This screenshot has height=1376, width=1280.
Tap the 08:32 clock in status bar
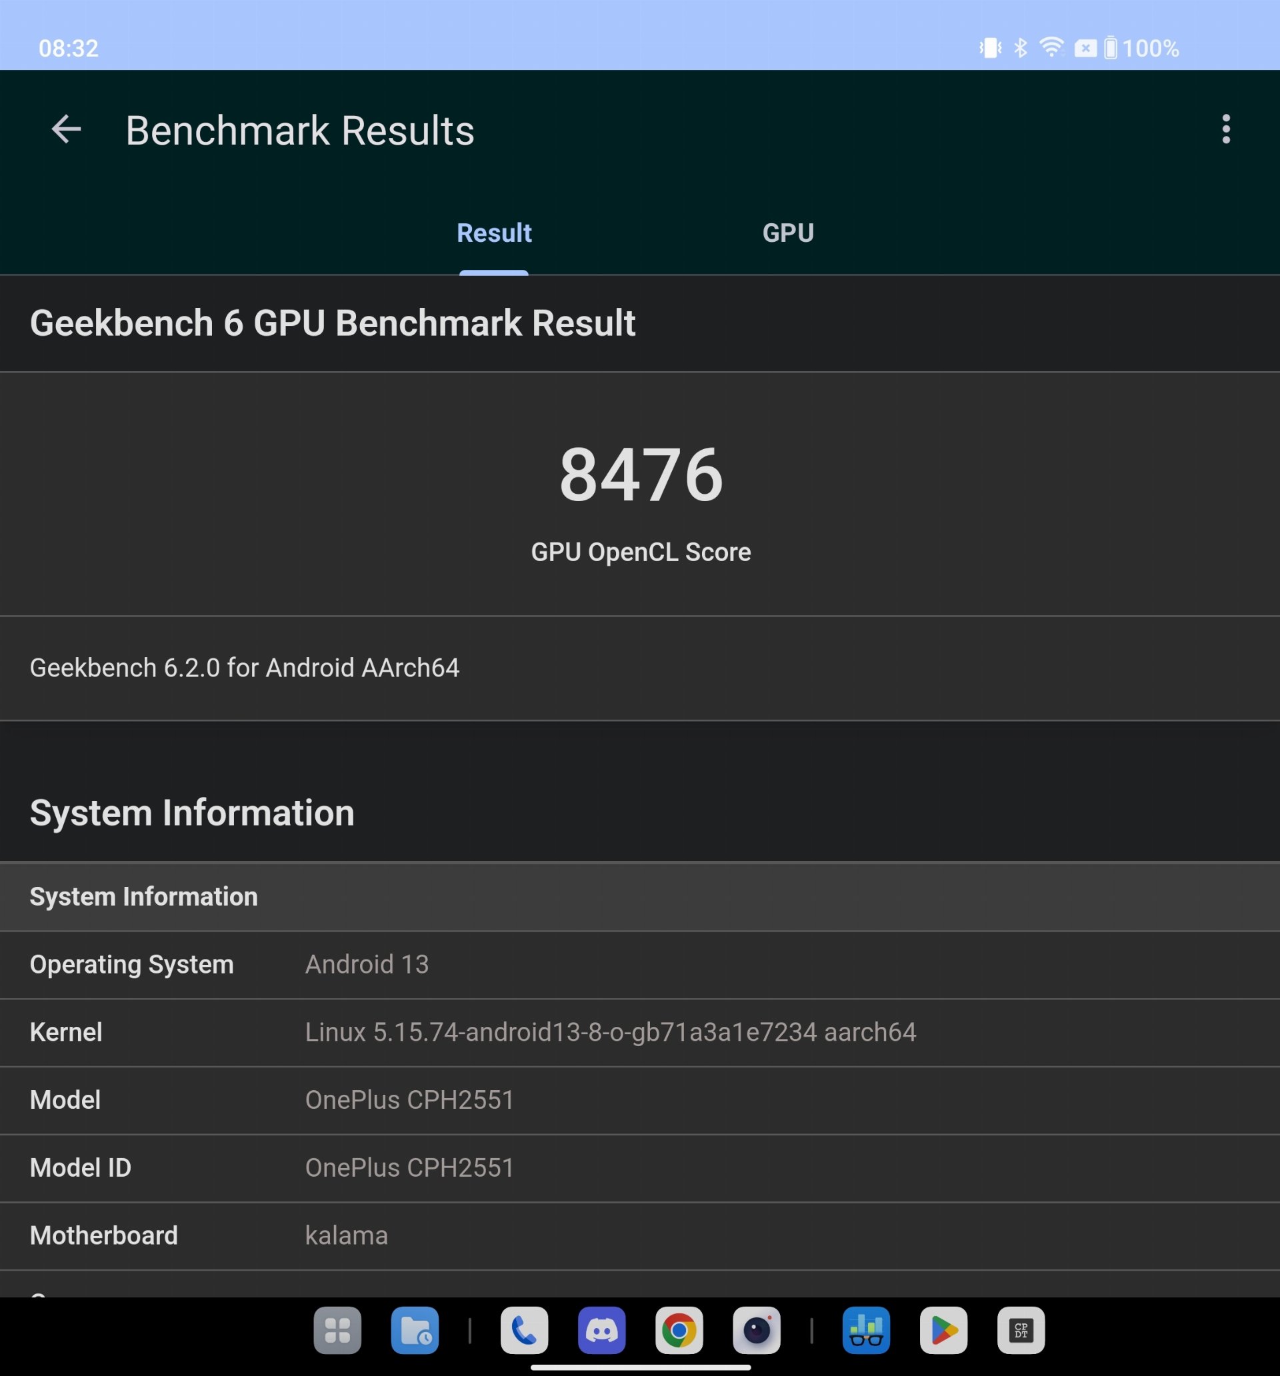coord(69,49)
